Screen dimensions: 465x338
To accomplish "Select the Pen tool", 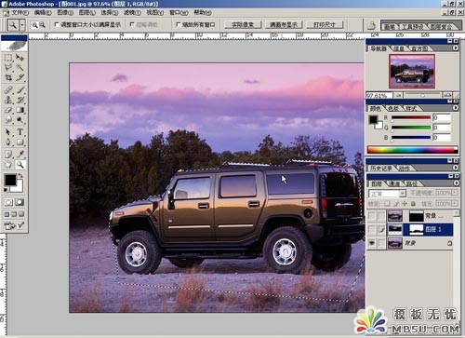I will (x=8, y=142).
